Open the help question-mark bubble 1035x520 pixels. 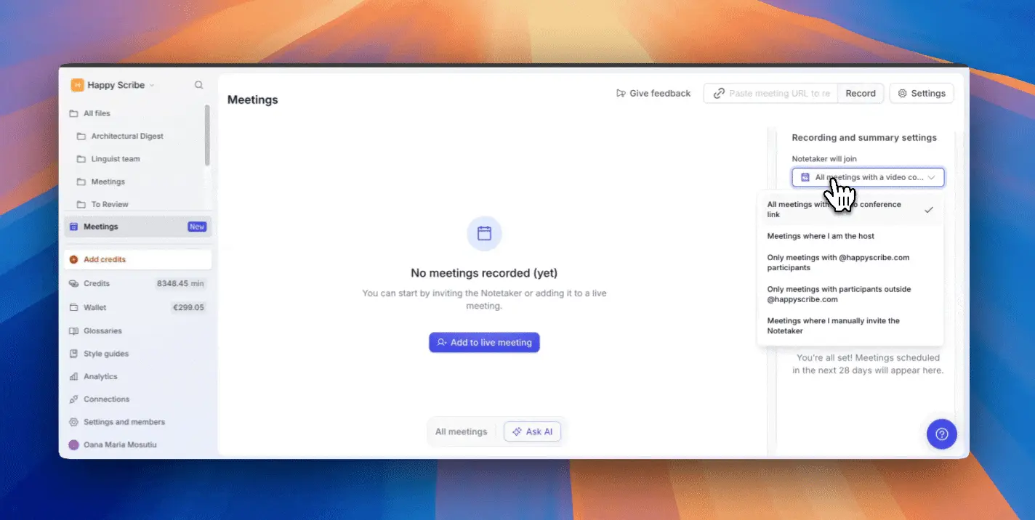942,434
